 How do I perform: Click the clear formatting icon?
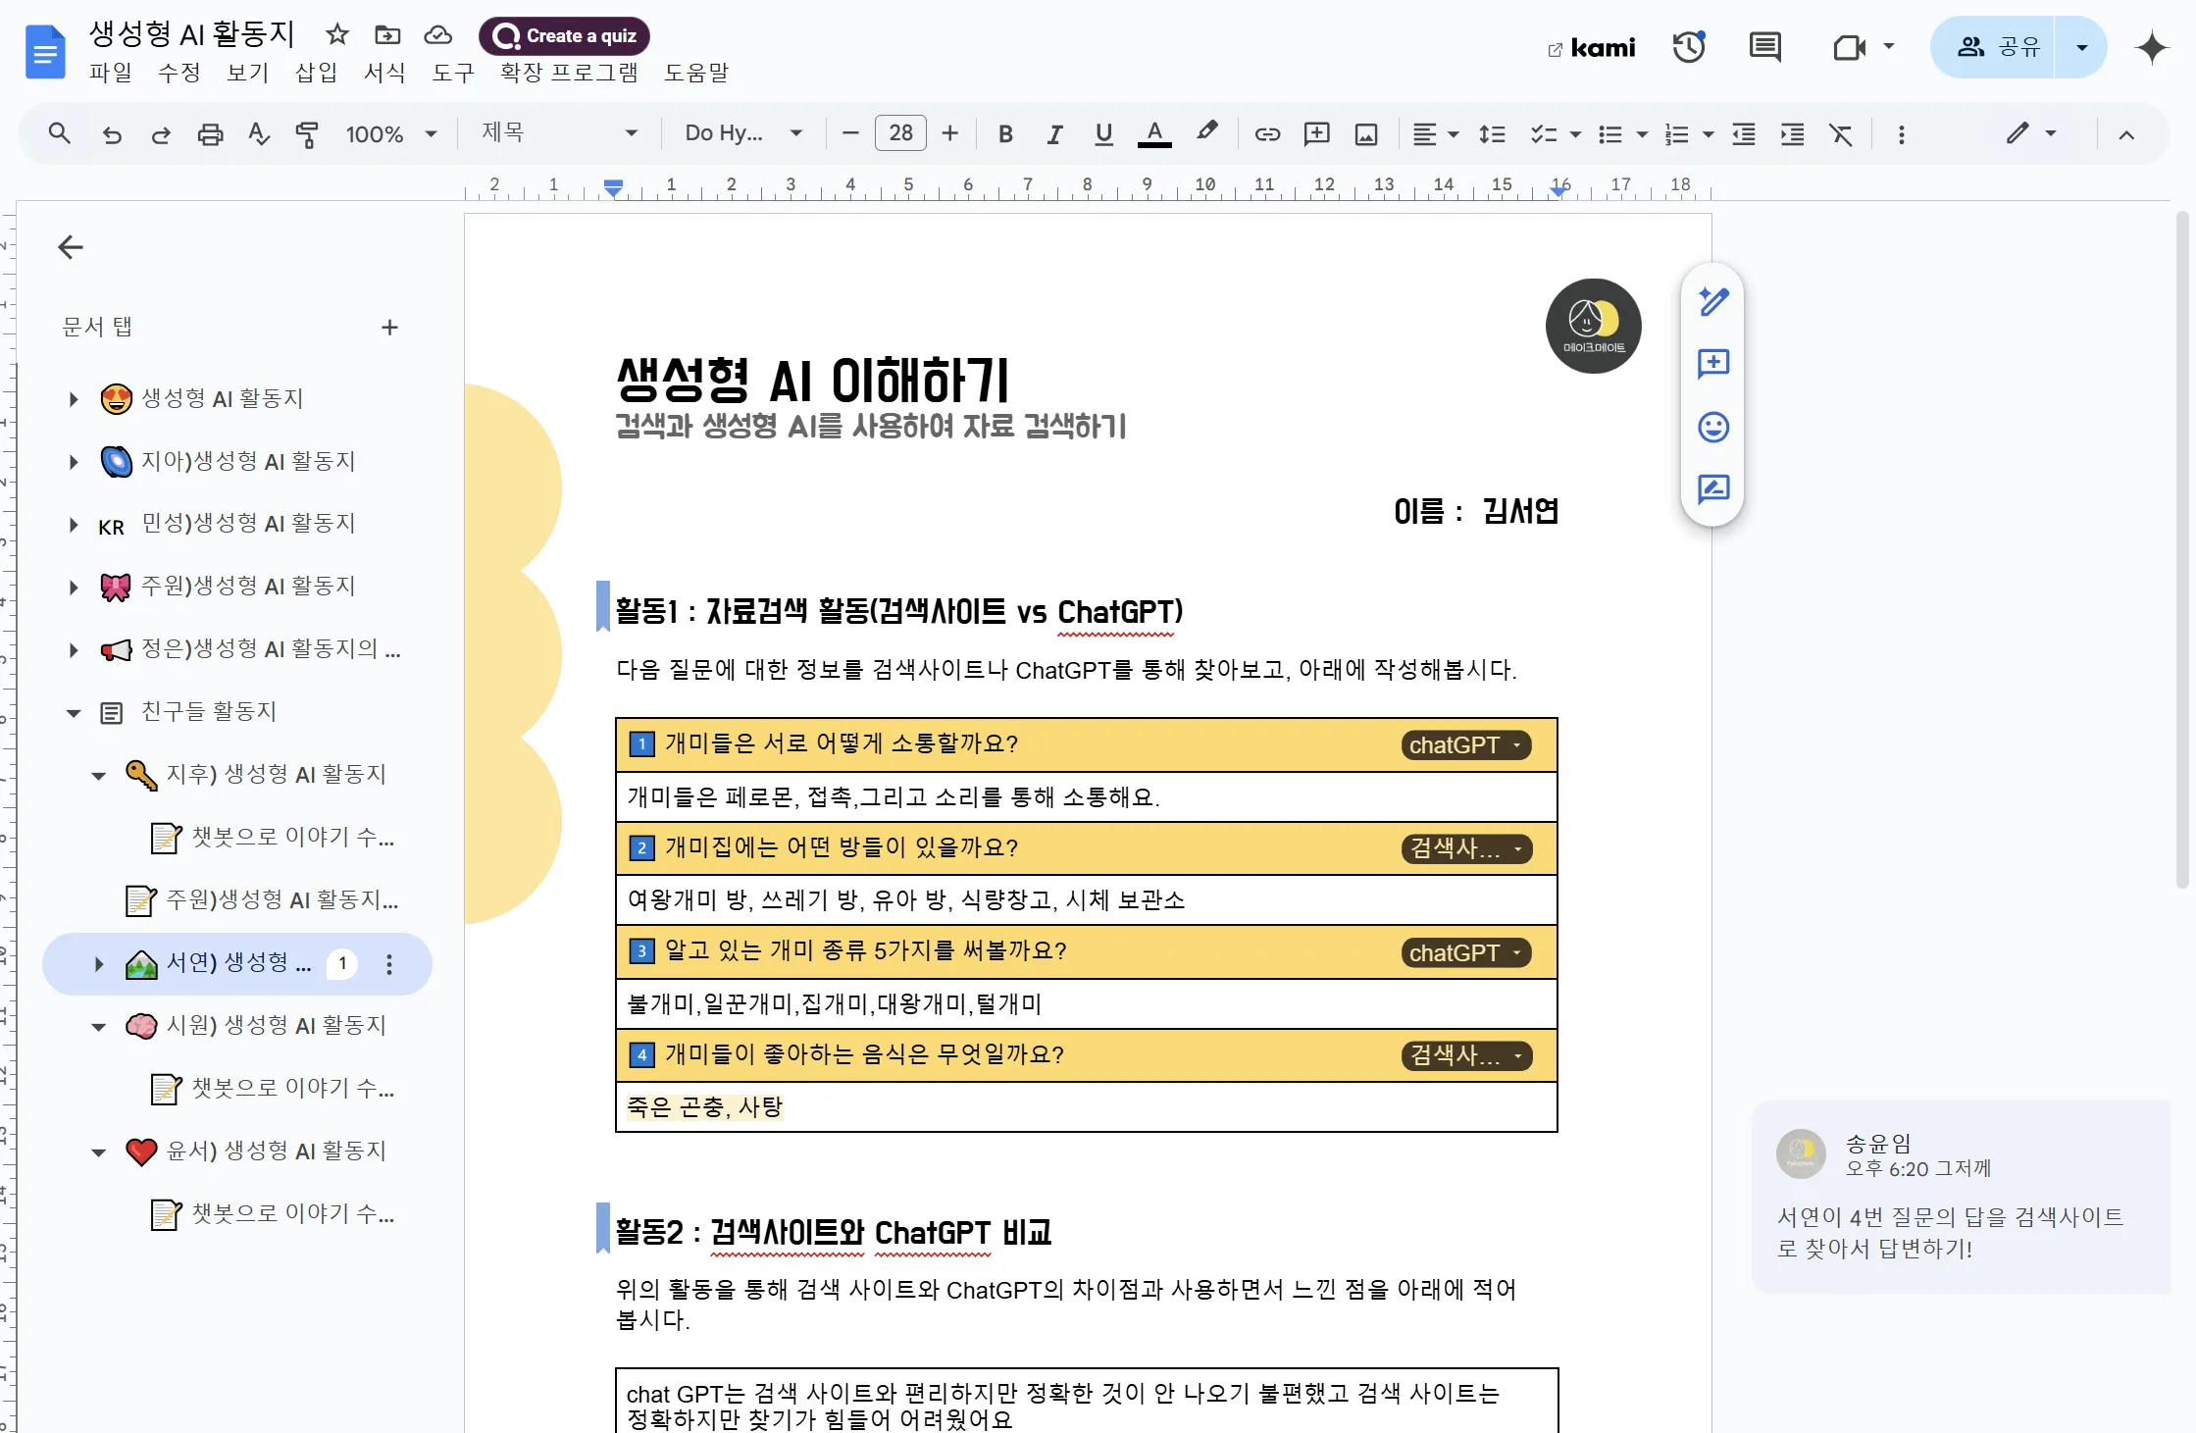pyautogui.click(x=1841, y=134)
